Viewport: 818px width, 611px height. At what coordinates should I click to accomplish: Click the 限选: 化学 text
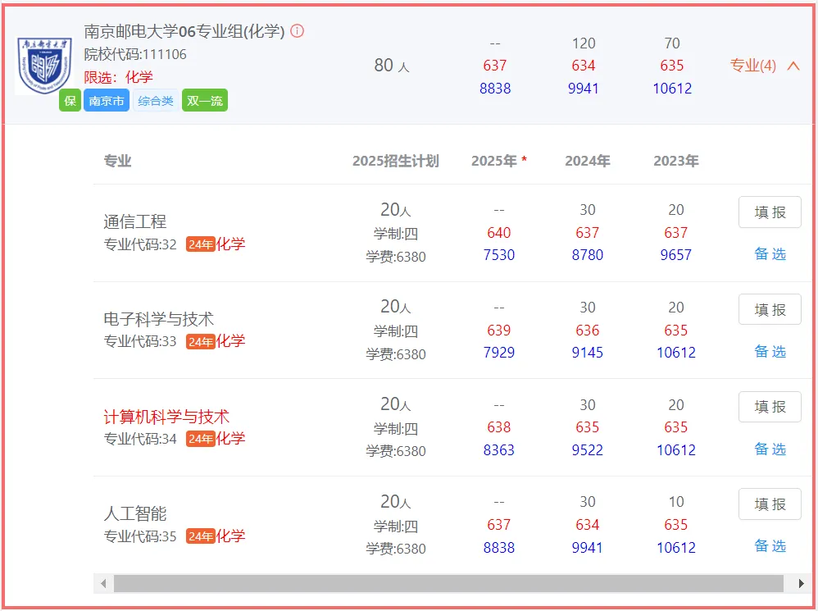pos(118,77)
